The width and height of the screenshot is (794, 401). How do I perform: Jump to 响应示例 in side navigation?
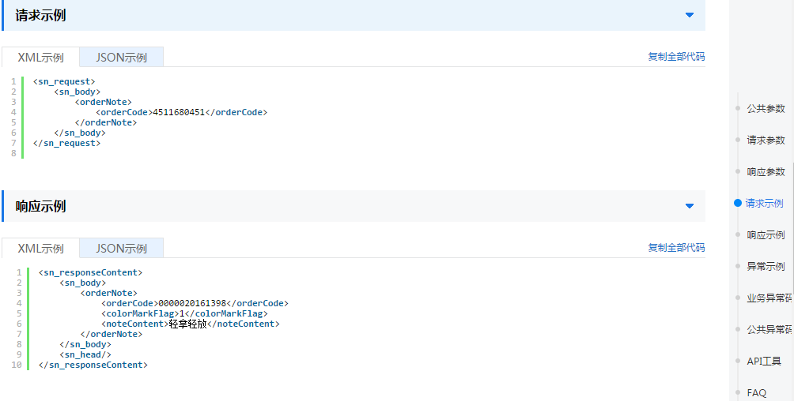click(766, 235)
